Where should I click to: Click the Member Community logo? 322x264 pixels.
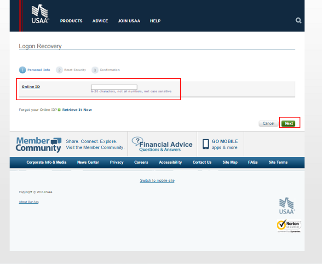point(39,144)
